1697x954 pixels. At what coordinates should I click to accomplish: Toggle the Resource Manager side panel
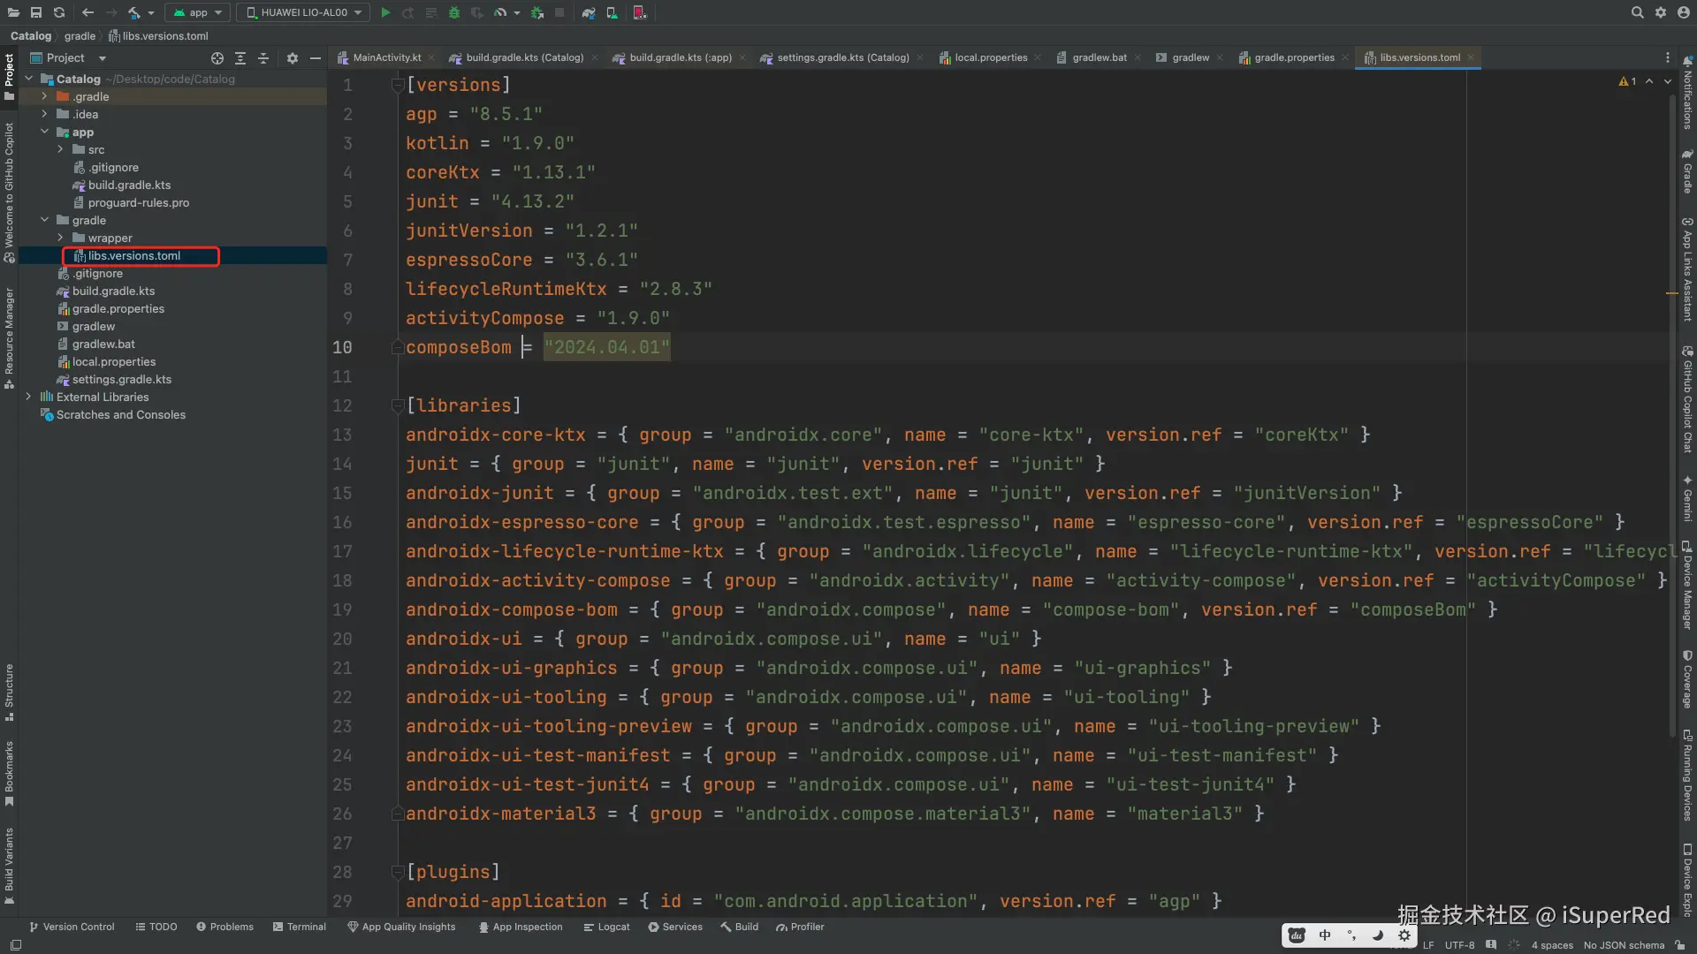(x=9, y=336)
